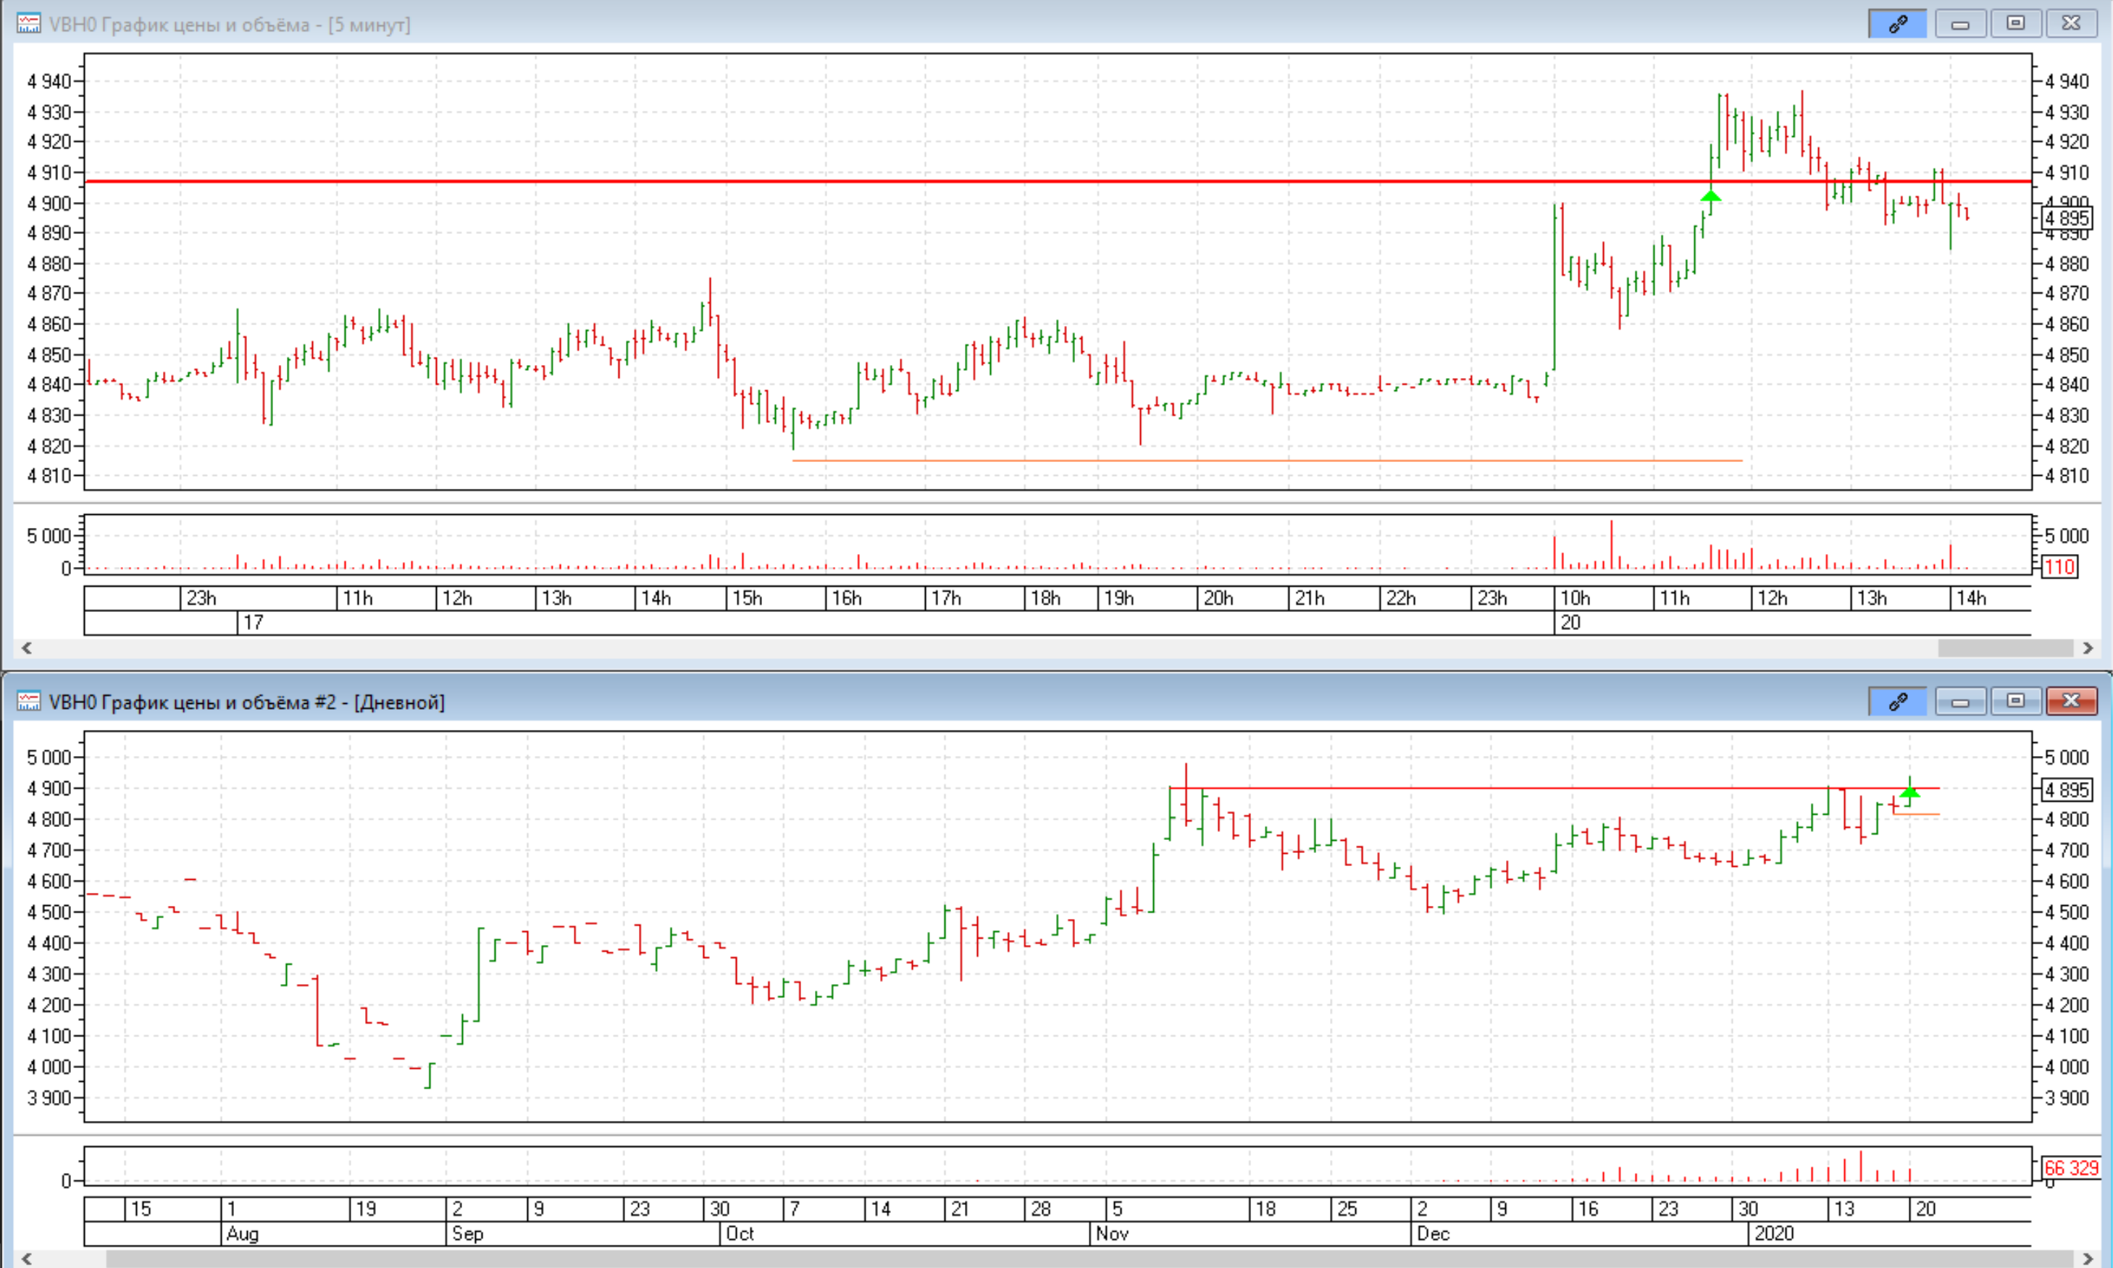Click the day label 14 on the daily axis

click(x=880, y=1209)
